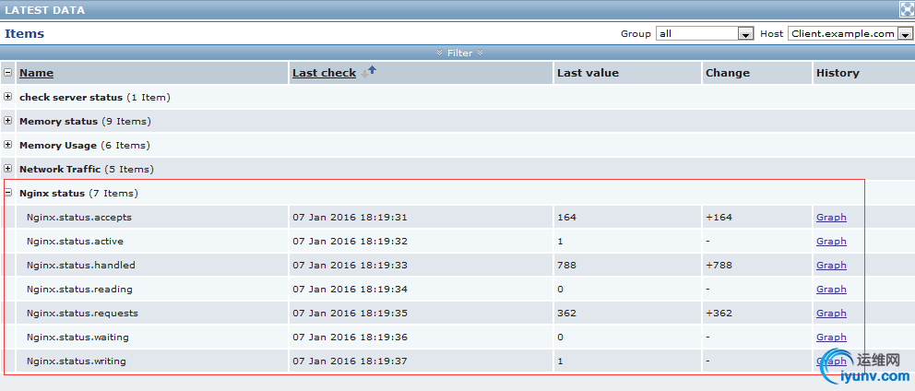Expand the Filter bar
The height and width of the screenshot is (391, 915).
point(459,53)
